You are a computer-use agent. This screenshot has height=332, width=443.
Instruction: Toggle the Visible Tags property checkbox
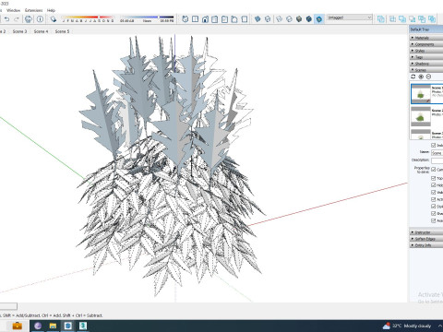[433, 192]
